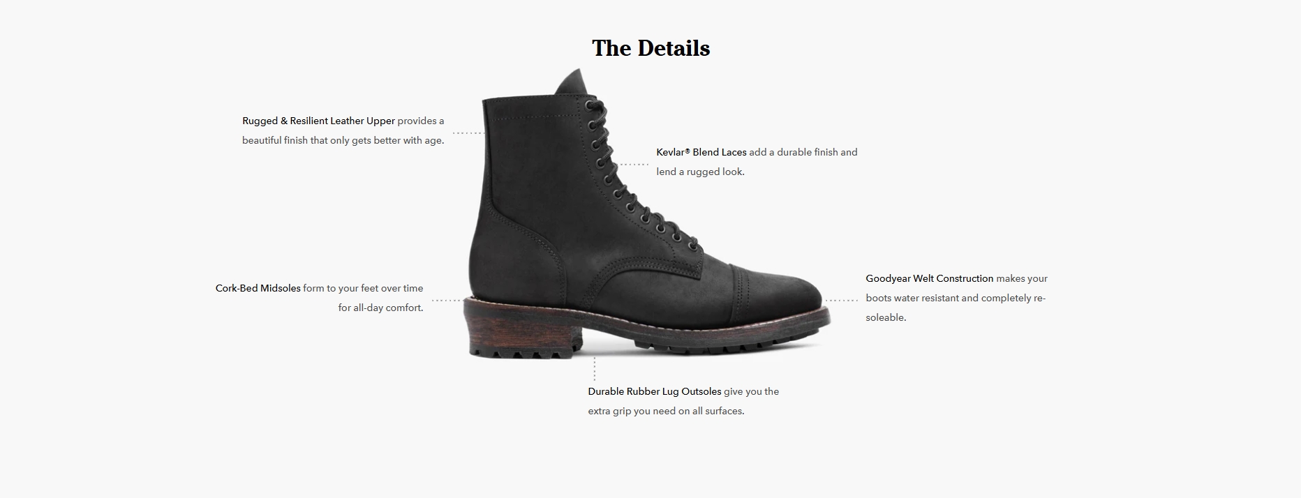
Task: Click the dotted line beside Cork-Bed Midsoles
Action: pos(447,301)
